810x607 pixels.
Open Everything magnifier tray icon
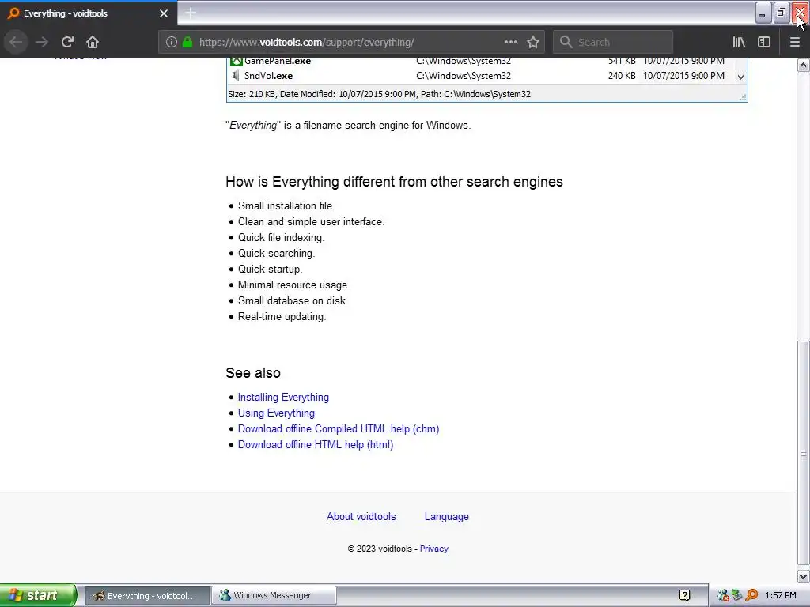click(x=751, y=596)
